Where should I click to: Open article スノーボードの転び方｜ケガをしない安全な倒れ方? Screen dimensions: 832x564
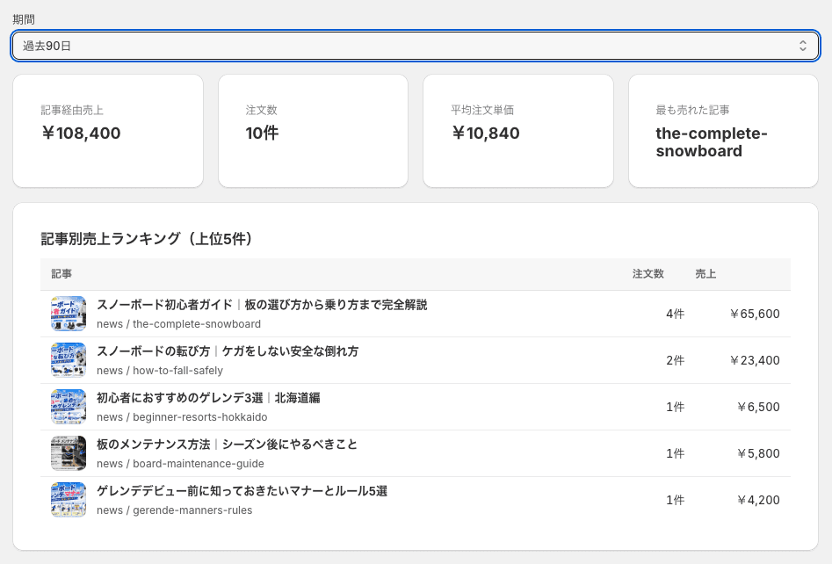(x=228, y=351)
